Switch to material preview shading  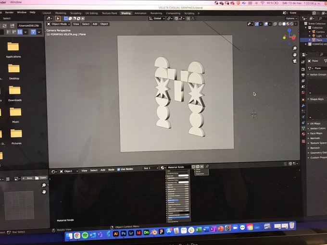[x=288, y=24]
